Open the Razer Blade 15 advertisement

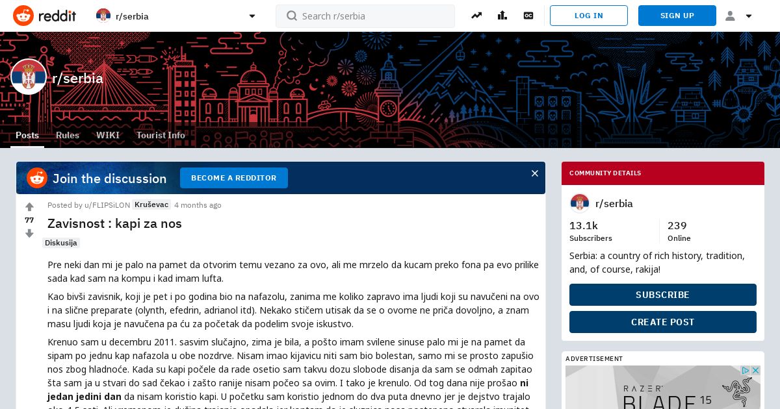coord(663,388)
